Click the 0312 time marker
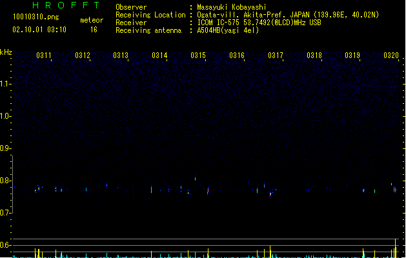This screenshot has width=406, height=258. tap(83, 55)
